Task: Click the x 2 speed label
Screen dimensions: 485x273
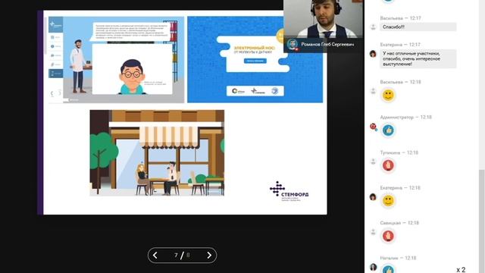Action: (461, 270)
